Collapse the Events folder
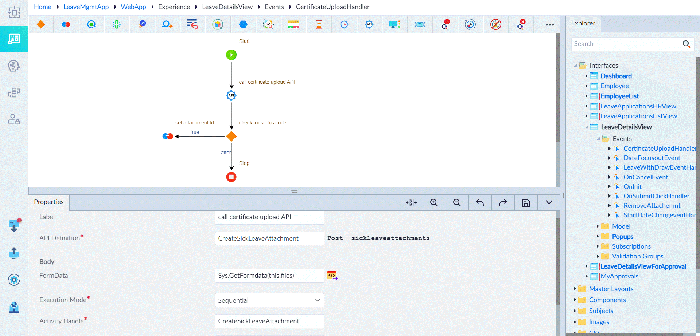700x336 pixels. pyautogui.click(x=598, y=139)
